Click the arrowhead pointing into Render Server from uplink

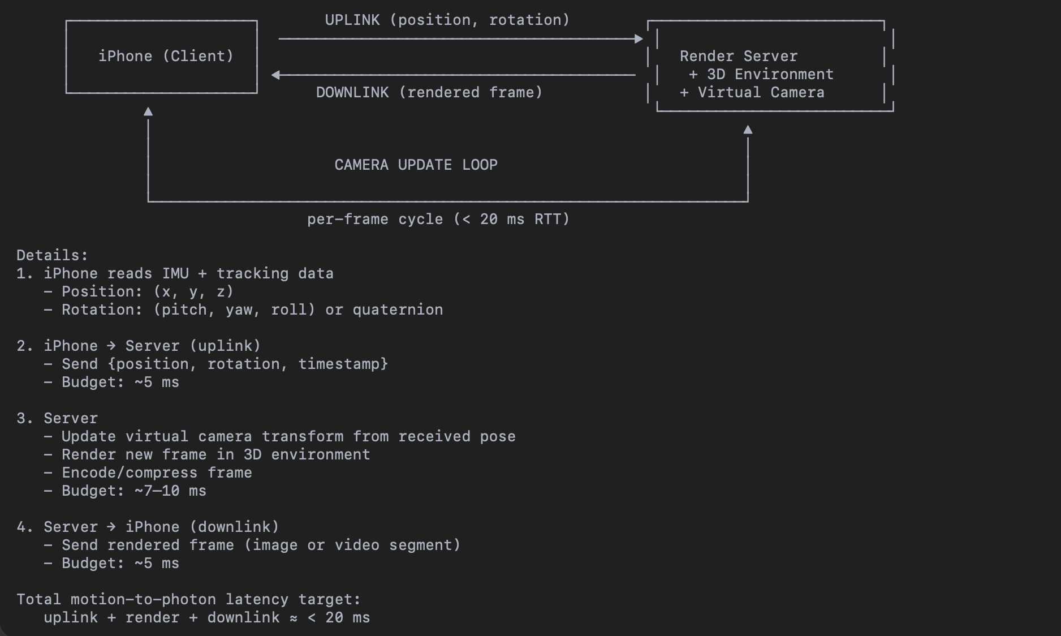639,38
